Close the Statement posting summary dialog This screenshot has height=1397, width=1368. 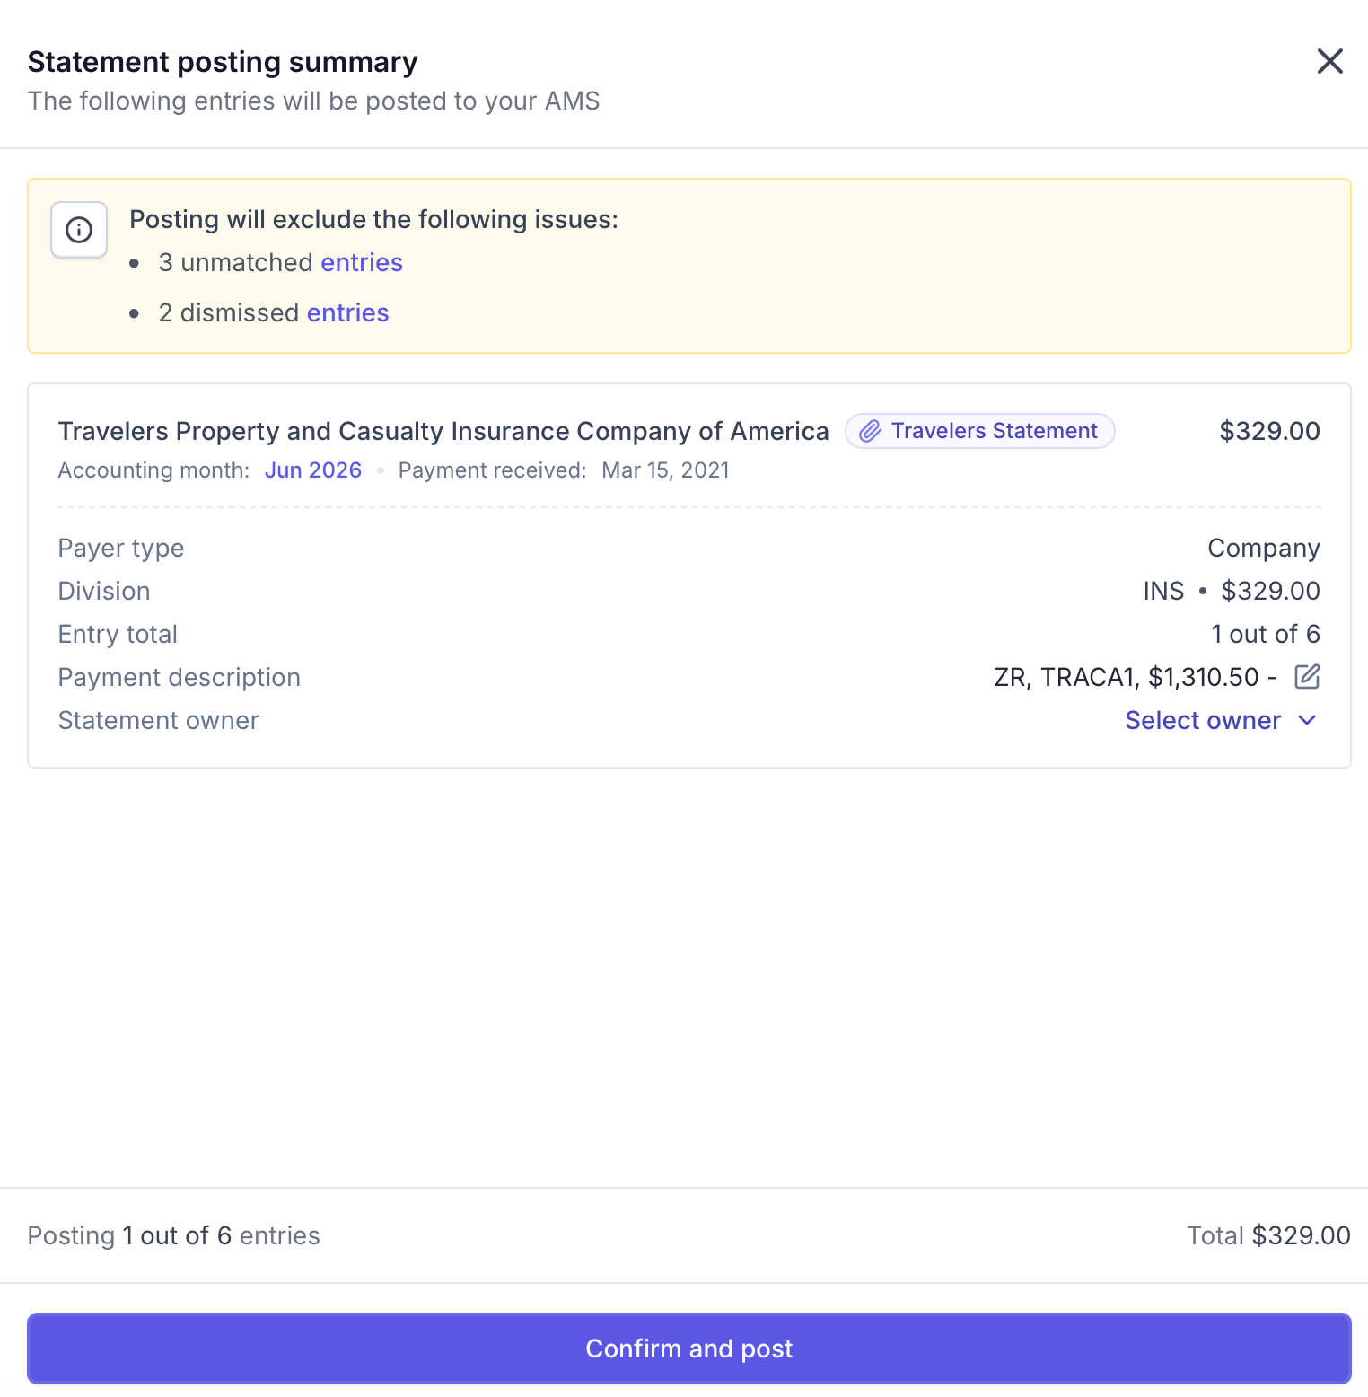[x=1329, y=61]
